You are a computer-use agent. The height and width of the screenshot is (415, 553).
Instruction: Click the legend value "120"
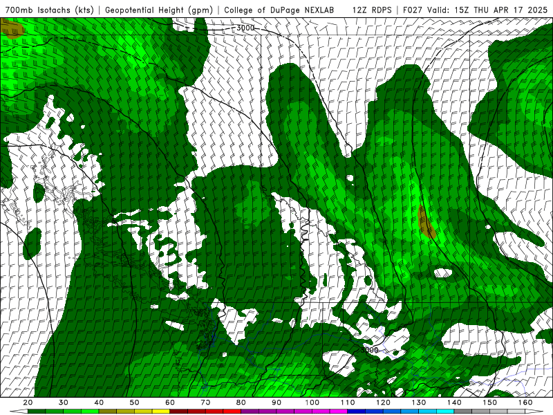click(x=384, y=403)
